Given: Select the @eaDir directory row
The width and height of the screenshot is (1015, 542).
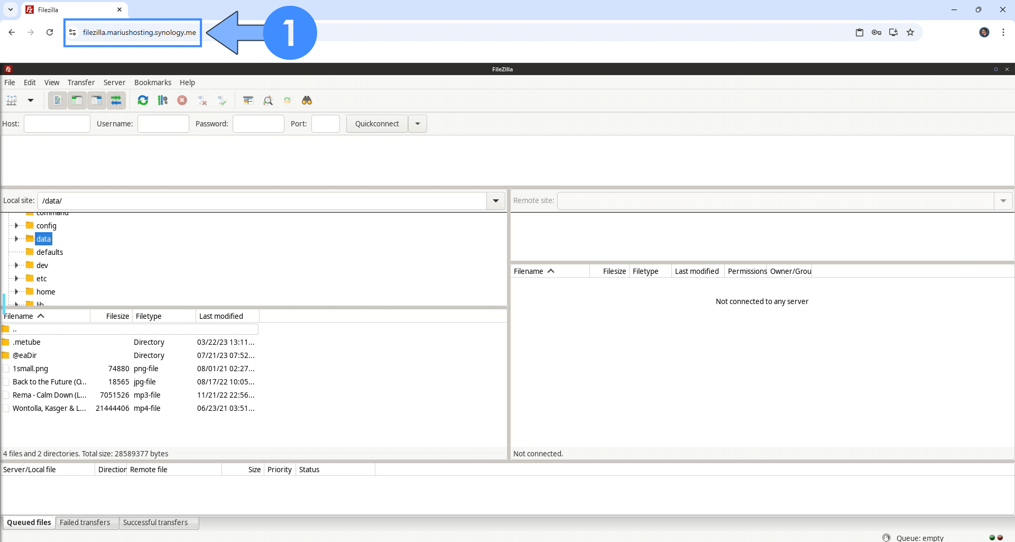Looking at the screenshot, I should pos(130,355).
